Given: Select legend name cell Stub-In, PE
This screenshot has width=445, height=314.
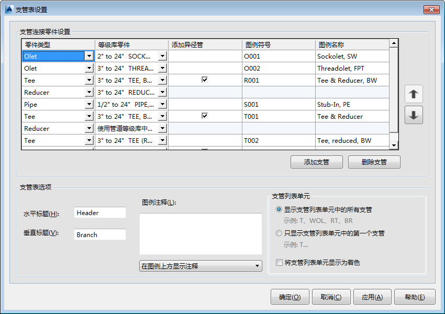Looking at the screenshot, I should [352, 104].
